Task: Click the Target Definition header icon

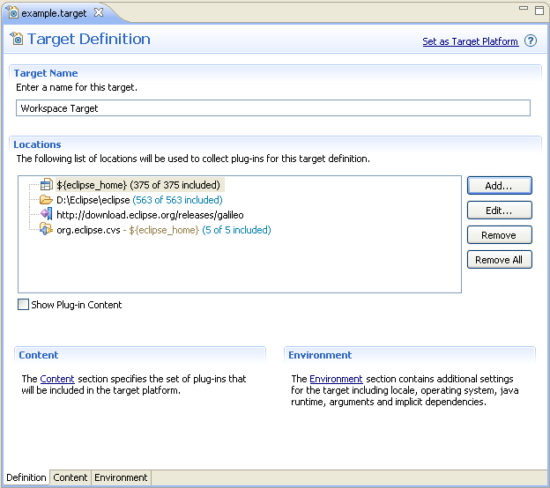Action: click(16, 40)
